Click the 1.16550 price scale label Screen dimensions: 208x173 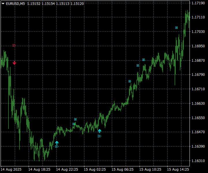198,118
